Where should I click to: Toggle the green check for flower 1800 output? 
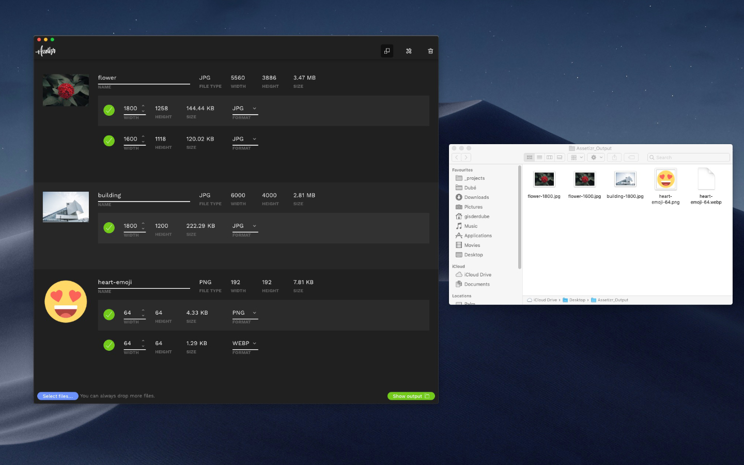click(x=109, y=110)
